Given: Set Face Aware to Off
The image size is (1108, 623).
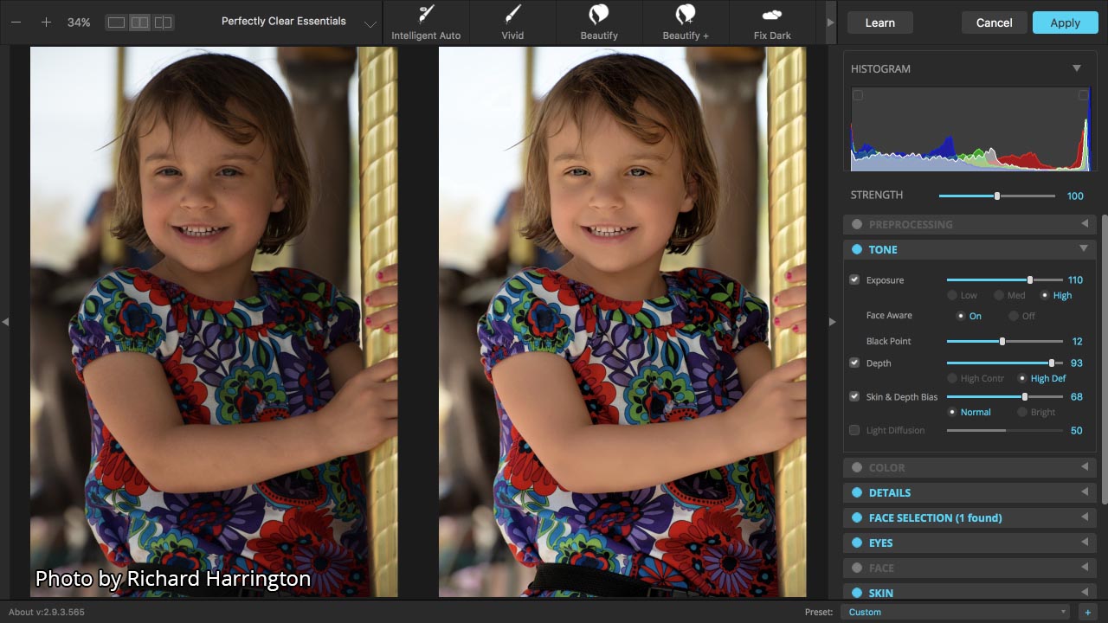Looking at the screenshot, I should [x=1014, y=316].
